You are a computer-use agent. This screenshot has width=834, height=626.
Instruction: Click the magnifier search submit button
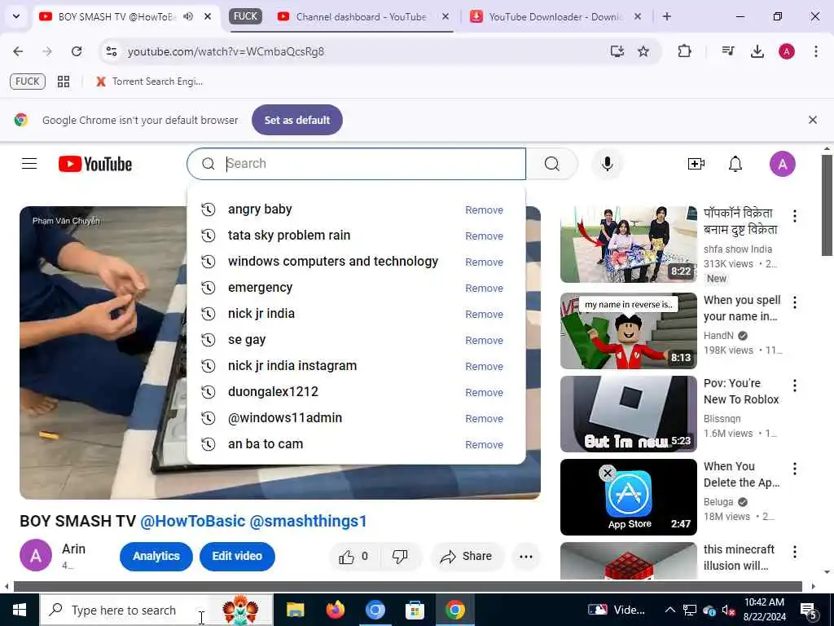coord(552,163)
